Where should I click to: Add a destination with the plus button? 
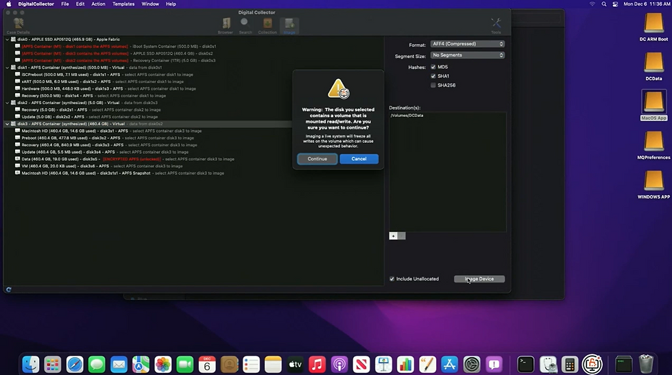(x=393, y=236)
